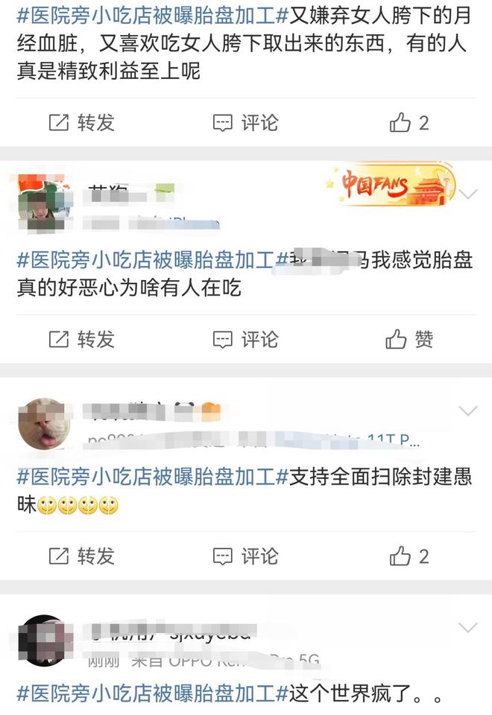Expand chevron menu on the 封建愚昧 post
The height and width of the screenshot is (715, 492).
click(x=468, y=411)
